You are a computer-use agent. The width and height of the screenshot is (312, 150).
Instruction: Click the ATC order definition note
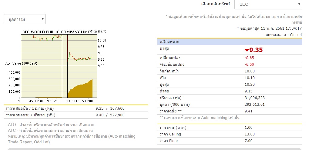(x=50, y=131)
